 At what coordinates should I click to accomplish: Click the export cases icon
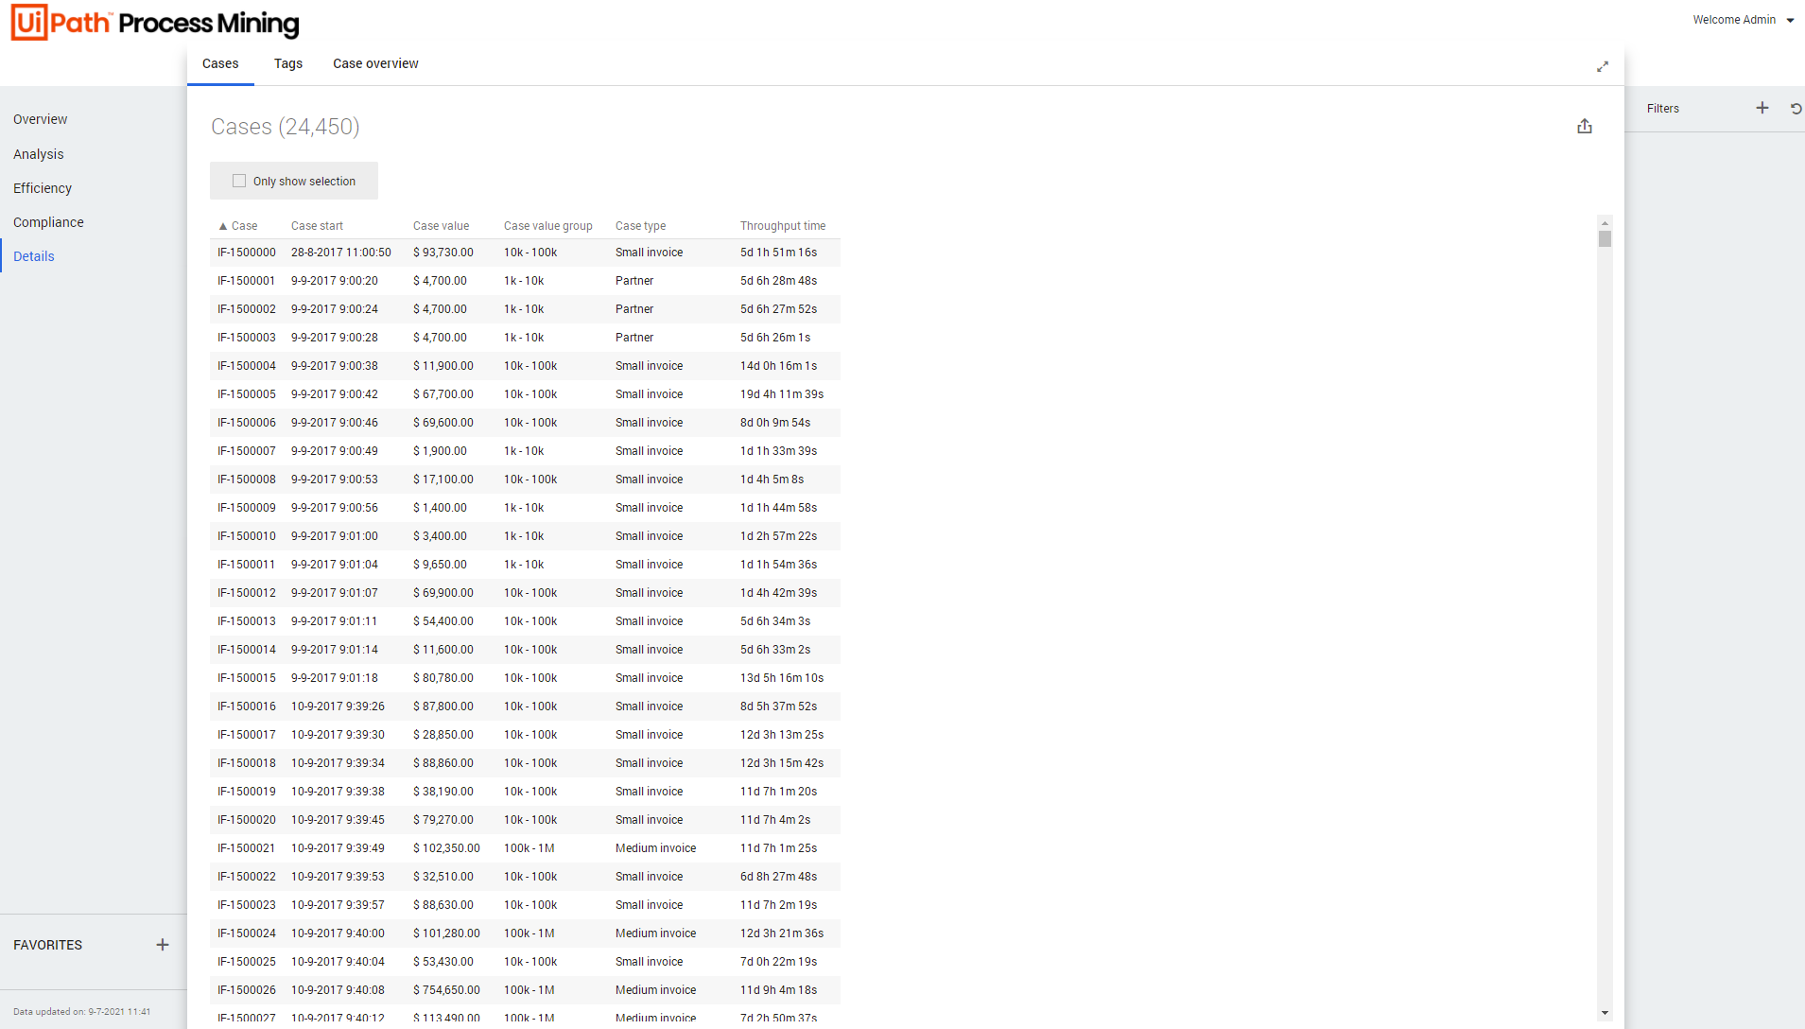[1585, 127]
